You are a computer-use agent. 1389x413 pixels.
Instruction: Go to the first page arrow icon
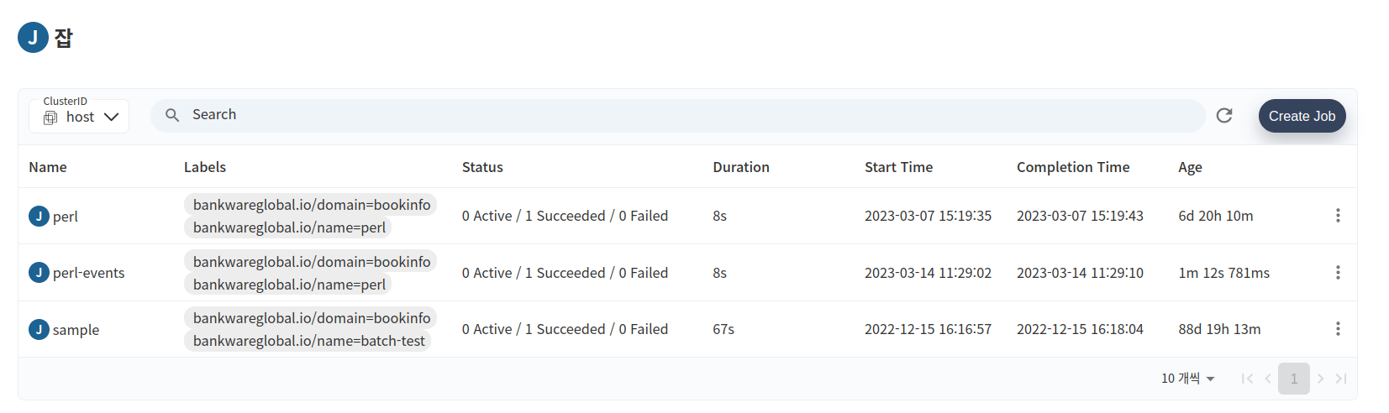pos(1247,379)
